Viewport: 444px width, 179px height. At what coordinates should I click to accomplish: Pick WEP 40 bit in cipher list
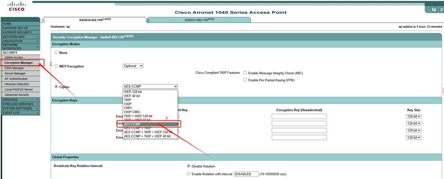point(150,96)
